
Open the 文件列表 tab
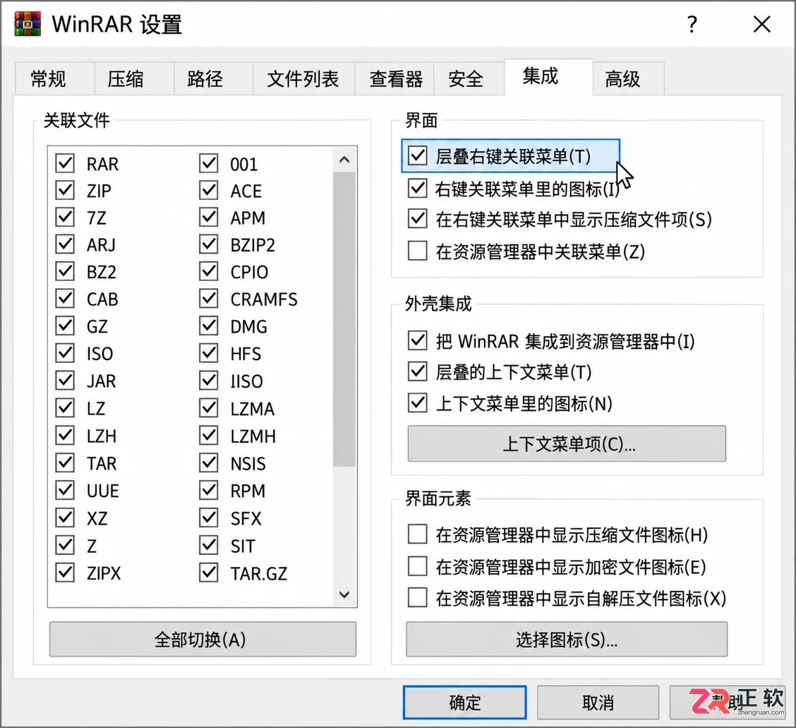[303, 79]
